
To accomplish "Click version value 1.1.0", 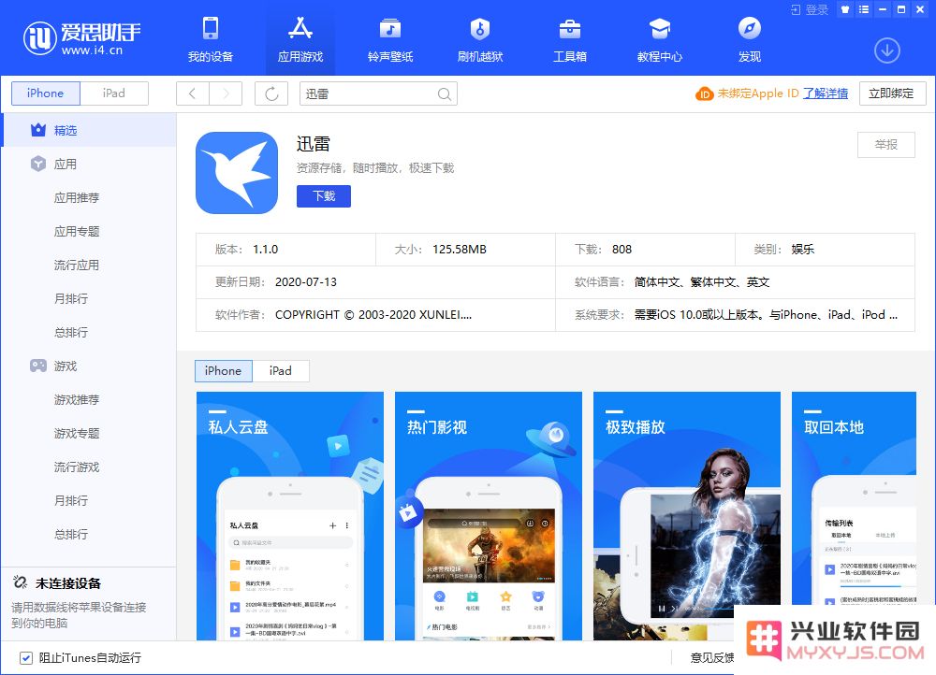I will [x=266, y=250].
